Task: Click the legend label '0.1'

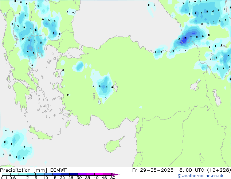Action: coord(4,178)
